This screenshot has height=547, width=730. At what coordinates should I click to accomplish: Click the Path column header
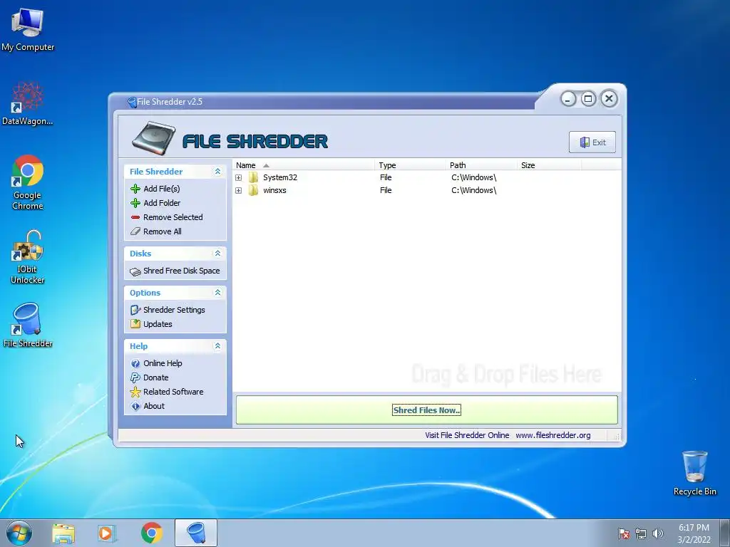pos(481,165)
